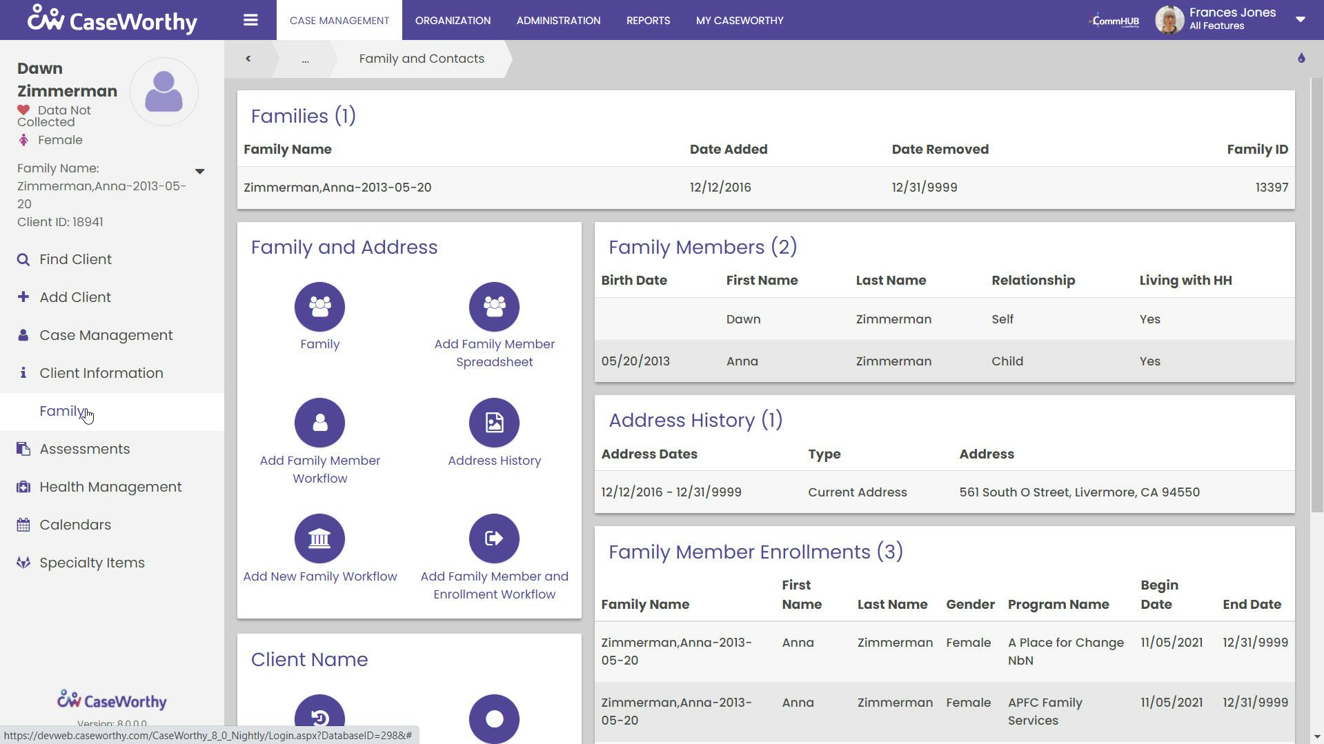Open Add Family Member Workflow icon
This screenshot has width=1324, height=744.
click(x=319, y=422)
